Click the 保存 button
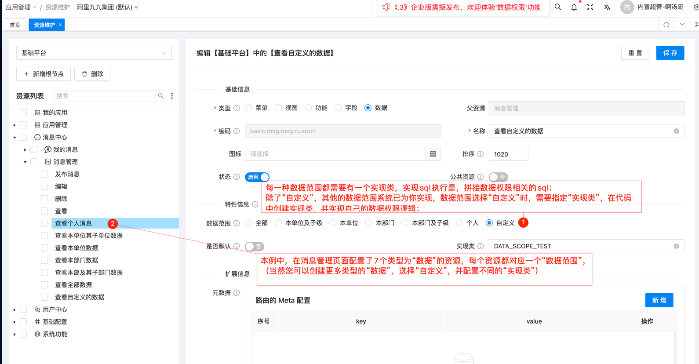 [x=670, y=53]
